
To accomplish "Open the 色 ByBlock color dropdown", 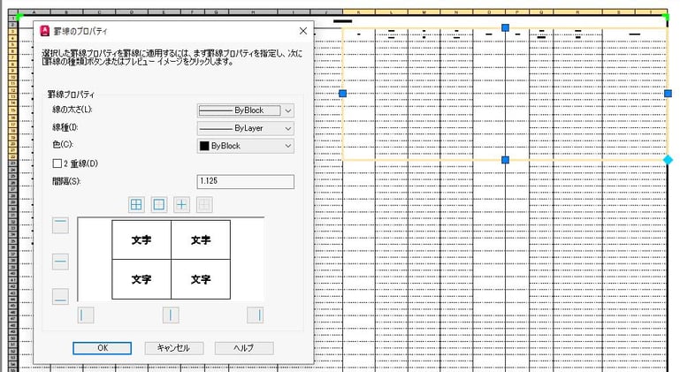I will [246, 146].
